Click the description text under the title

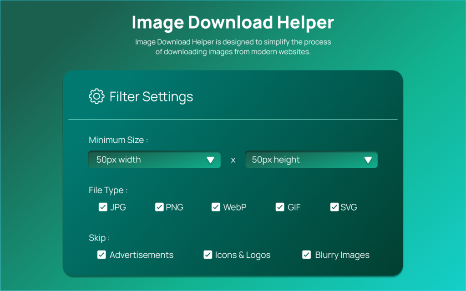click(x=233, y=47)
